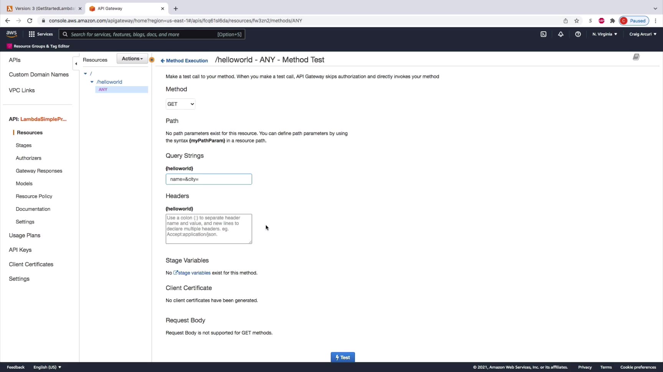The width and height of the screenshot is (663, 372).
Task: Open the browser extensions puzzle icon
Action: click(612, 21)
